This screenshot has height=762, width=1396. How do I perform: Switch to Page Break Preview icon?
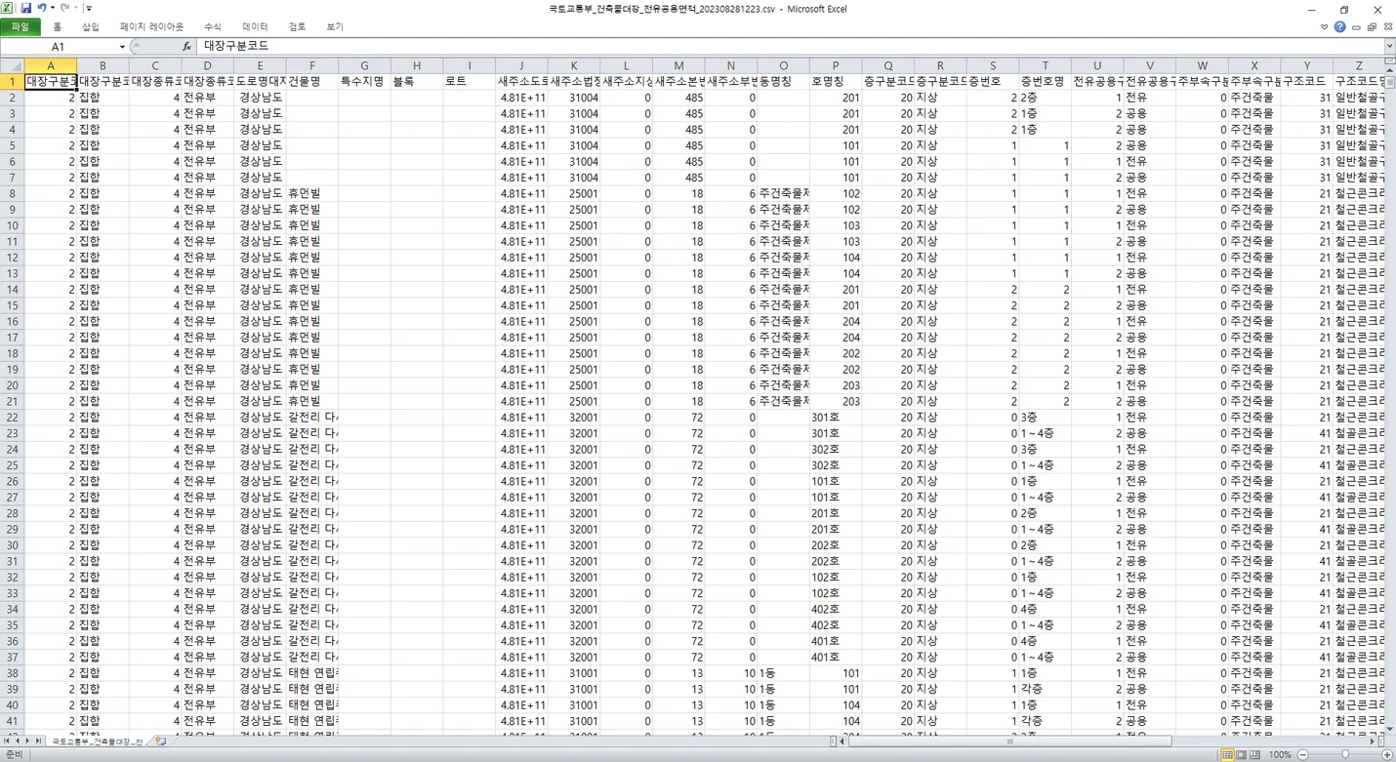click(1255, 755)
